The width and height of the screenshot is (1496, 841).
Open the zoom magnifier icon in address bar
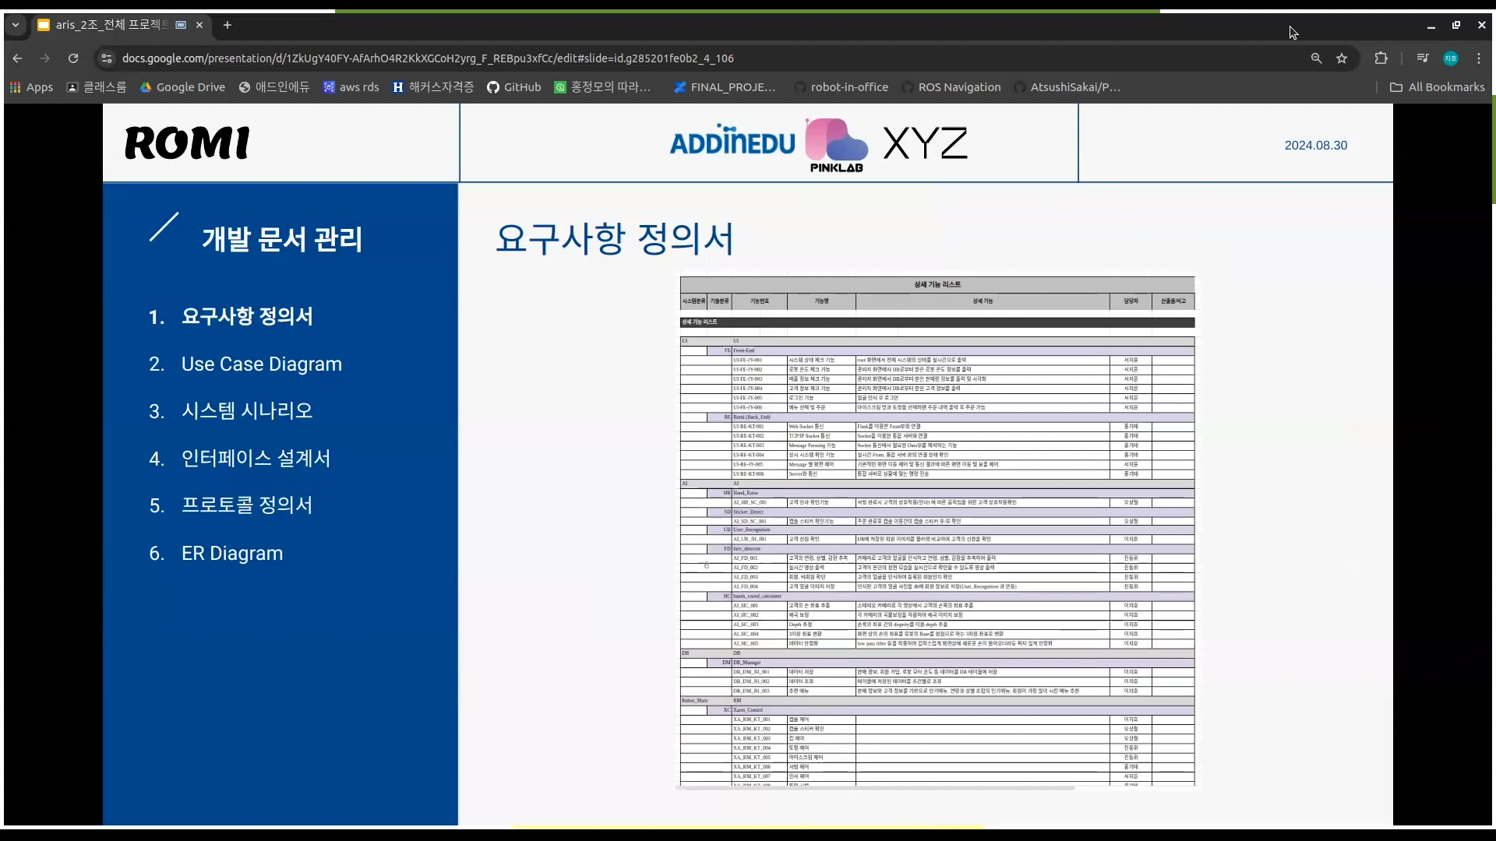click(1316, 58)
